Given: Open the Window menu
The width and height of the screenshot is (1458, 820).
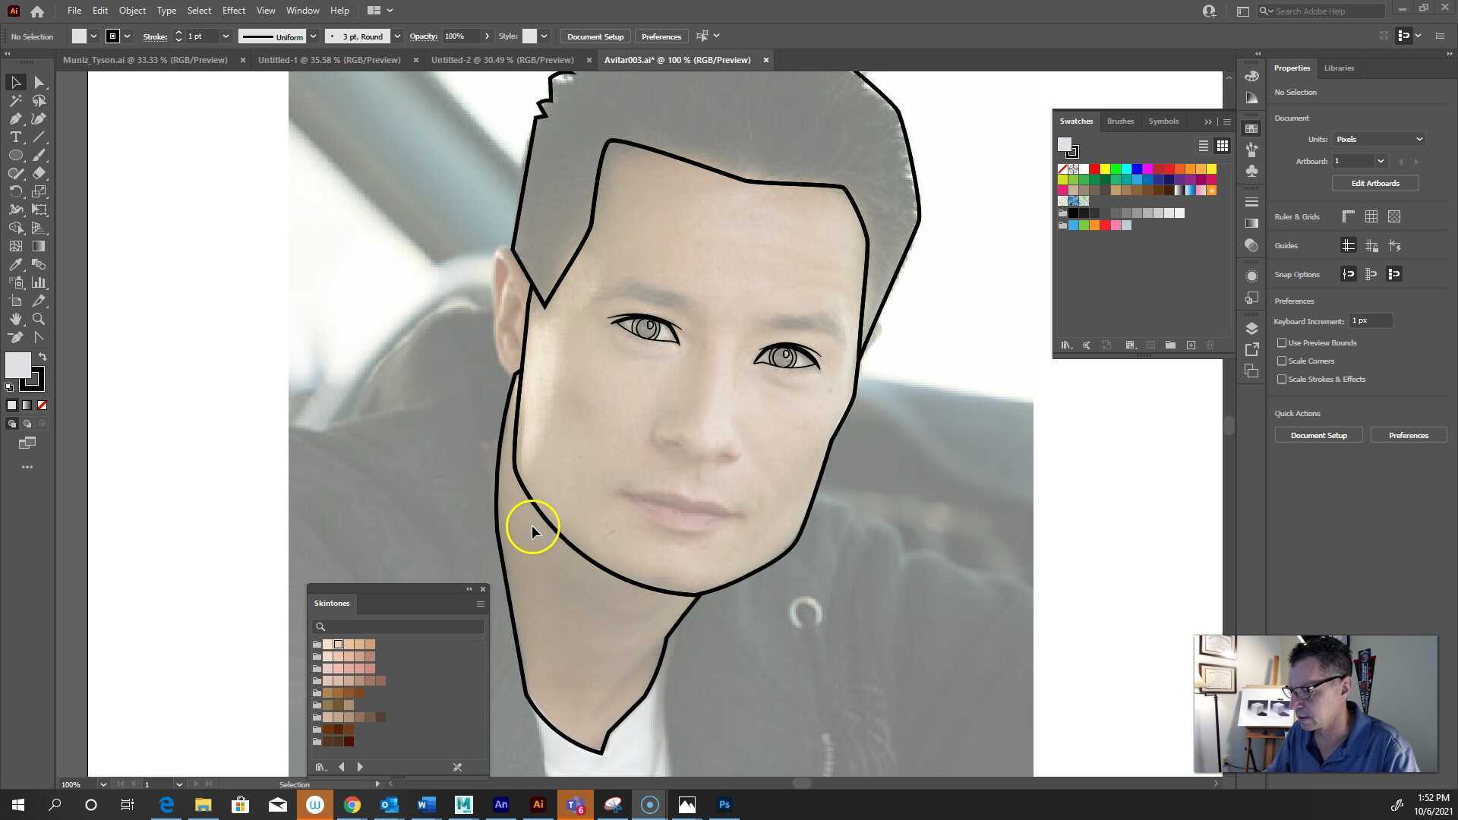Looking at the screenshot, I should pyautogui.click(x=302, y=10).
